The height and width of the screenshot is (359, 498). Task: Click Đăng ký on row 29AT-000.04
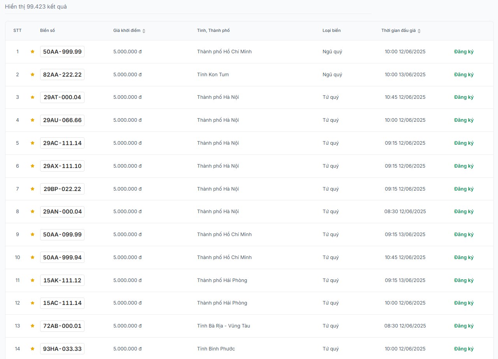tap(464, 97)
